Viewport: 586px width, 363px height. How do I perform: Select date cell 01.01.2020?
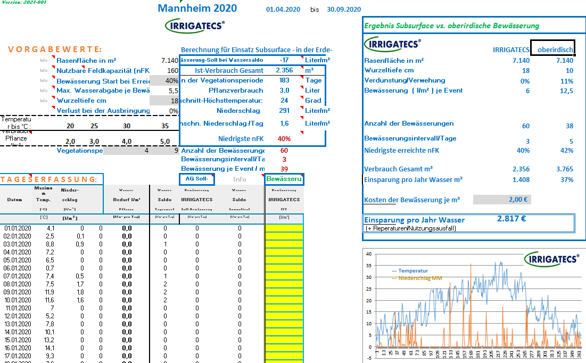[18, 228]
